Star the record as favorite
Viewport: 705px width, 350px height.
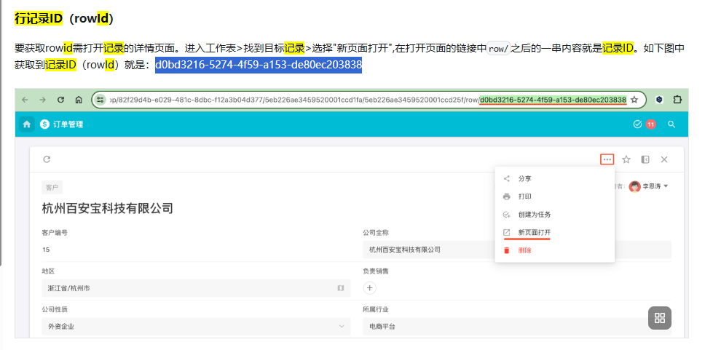tap(626, 159)
